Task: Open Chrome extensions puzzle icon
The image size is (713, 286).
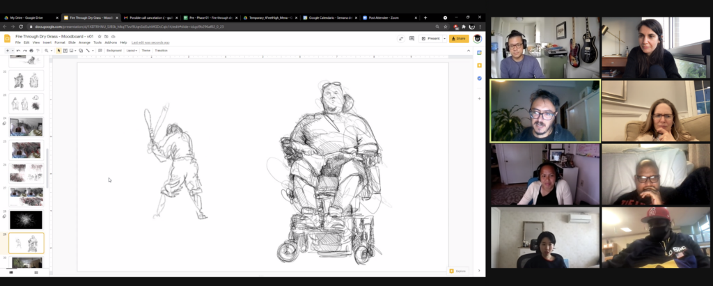Action: 463,26
